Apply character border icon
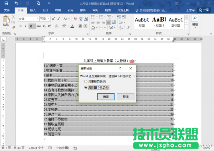This screenshot has height=151, width=214. [86, 19]
